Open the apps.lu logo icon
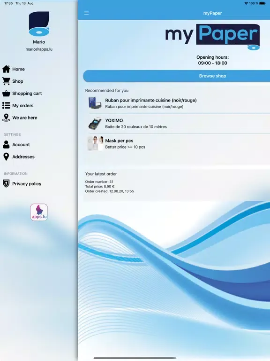This screenshot has height=361, width=270. click(x=39, y=212)
